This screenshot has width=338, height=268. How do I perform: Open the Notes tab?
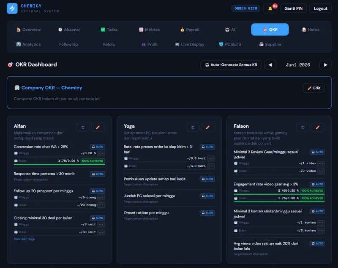click(x=311, y=29)
